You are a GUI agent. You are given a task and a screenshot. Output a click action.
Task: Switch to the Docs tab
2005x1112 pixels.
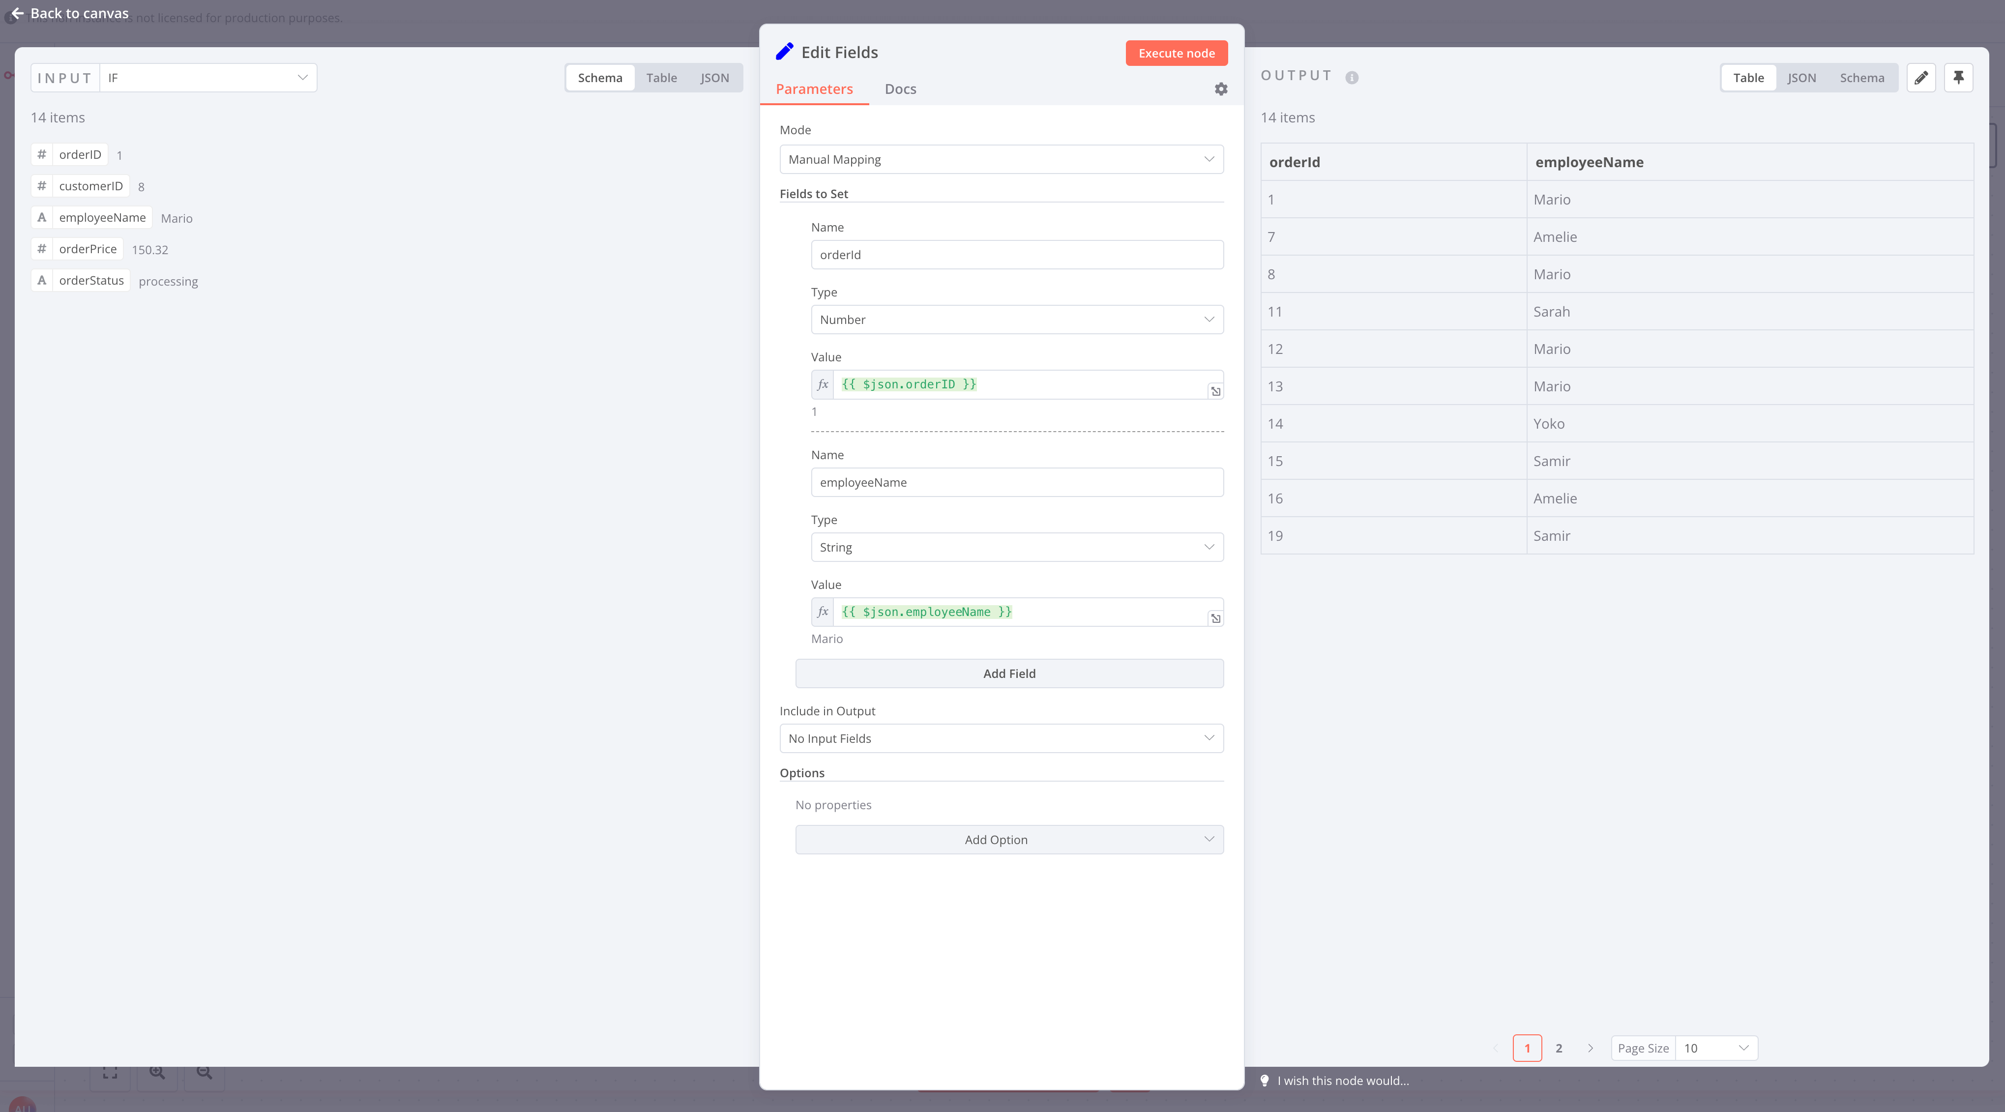(900, 88)
